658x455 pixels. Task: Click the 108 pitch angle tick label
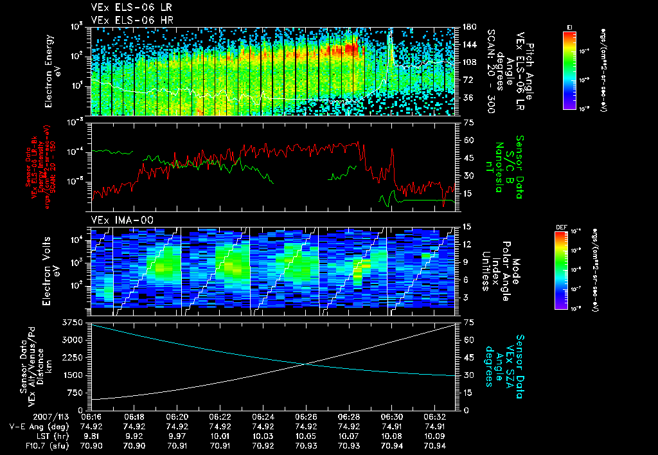click(469, 62)
